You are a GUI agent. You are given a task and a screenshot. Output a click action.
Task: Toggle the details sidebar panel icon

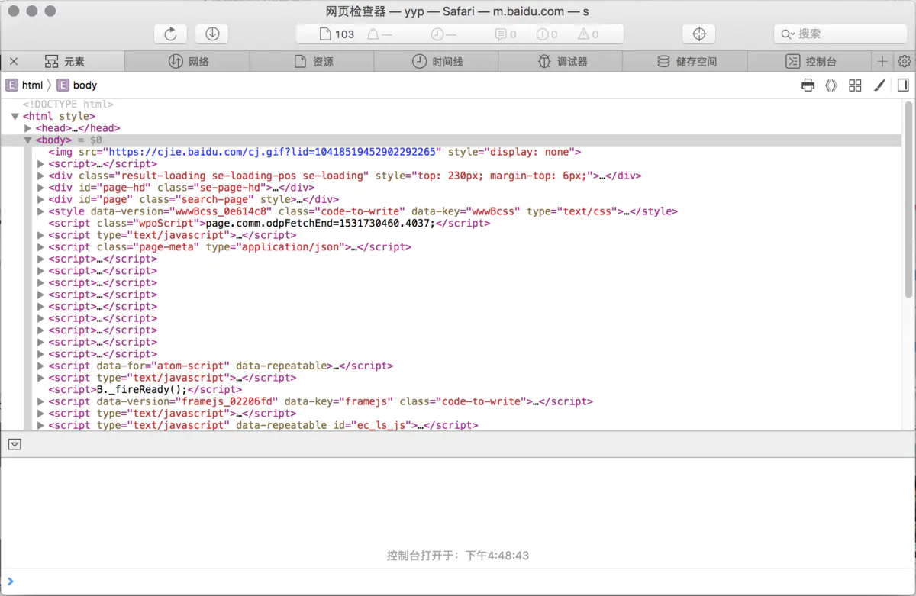[x=903, y=85]
